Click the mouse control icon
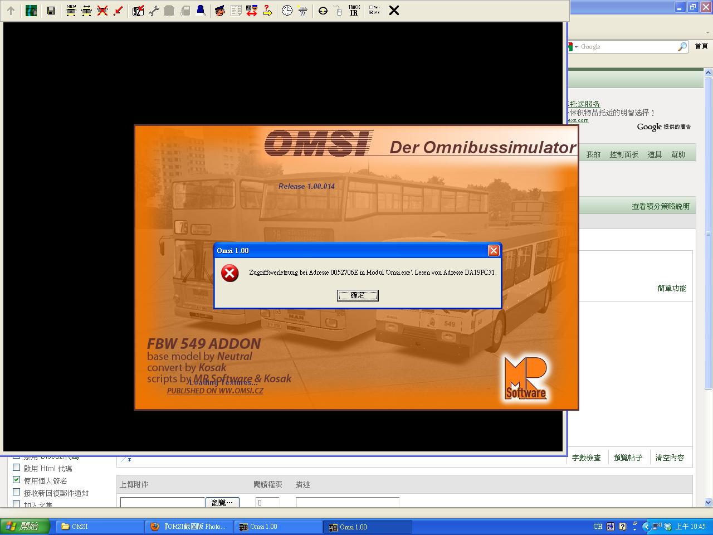The width and height of the screenshot is (713, 535). 338,11
